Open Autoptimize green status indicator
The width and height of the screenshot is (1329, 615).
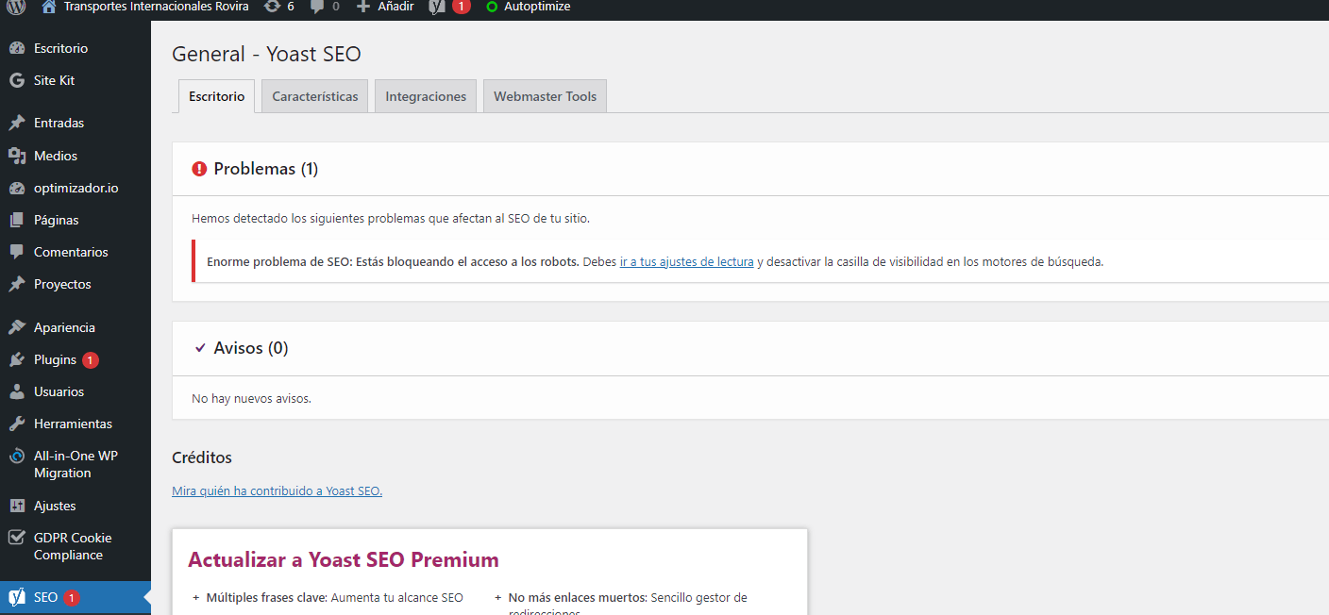pyautogui.click(x=492, y=7)
